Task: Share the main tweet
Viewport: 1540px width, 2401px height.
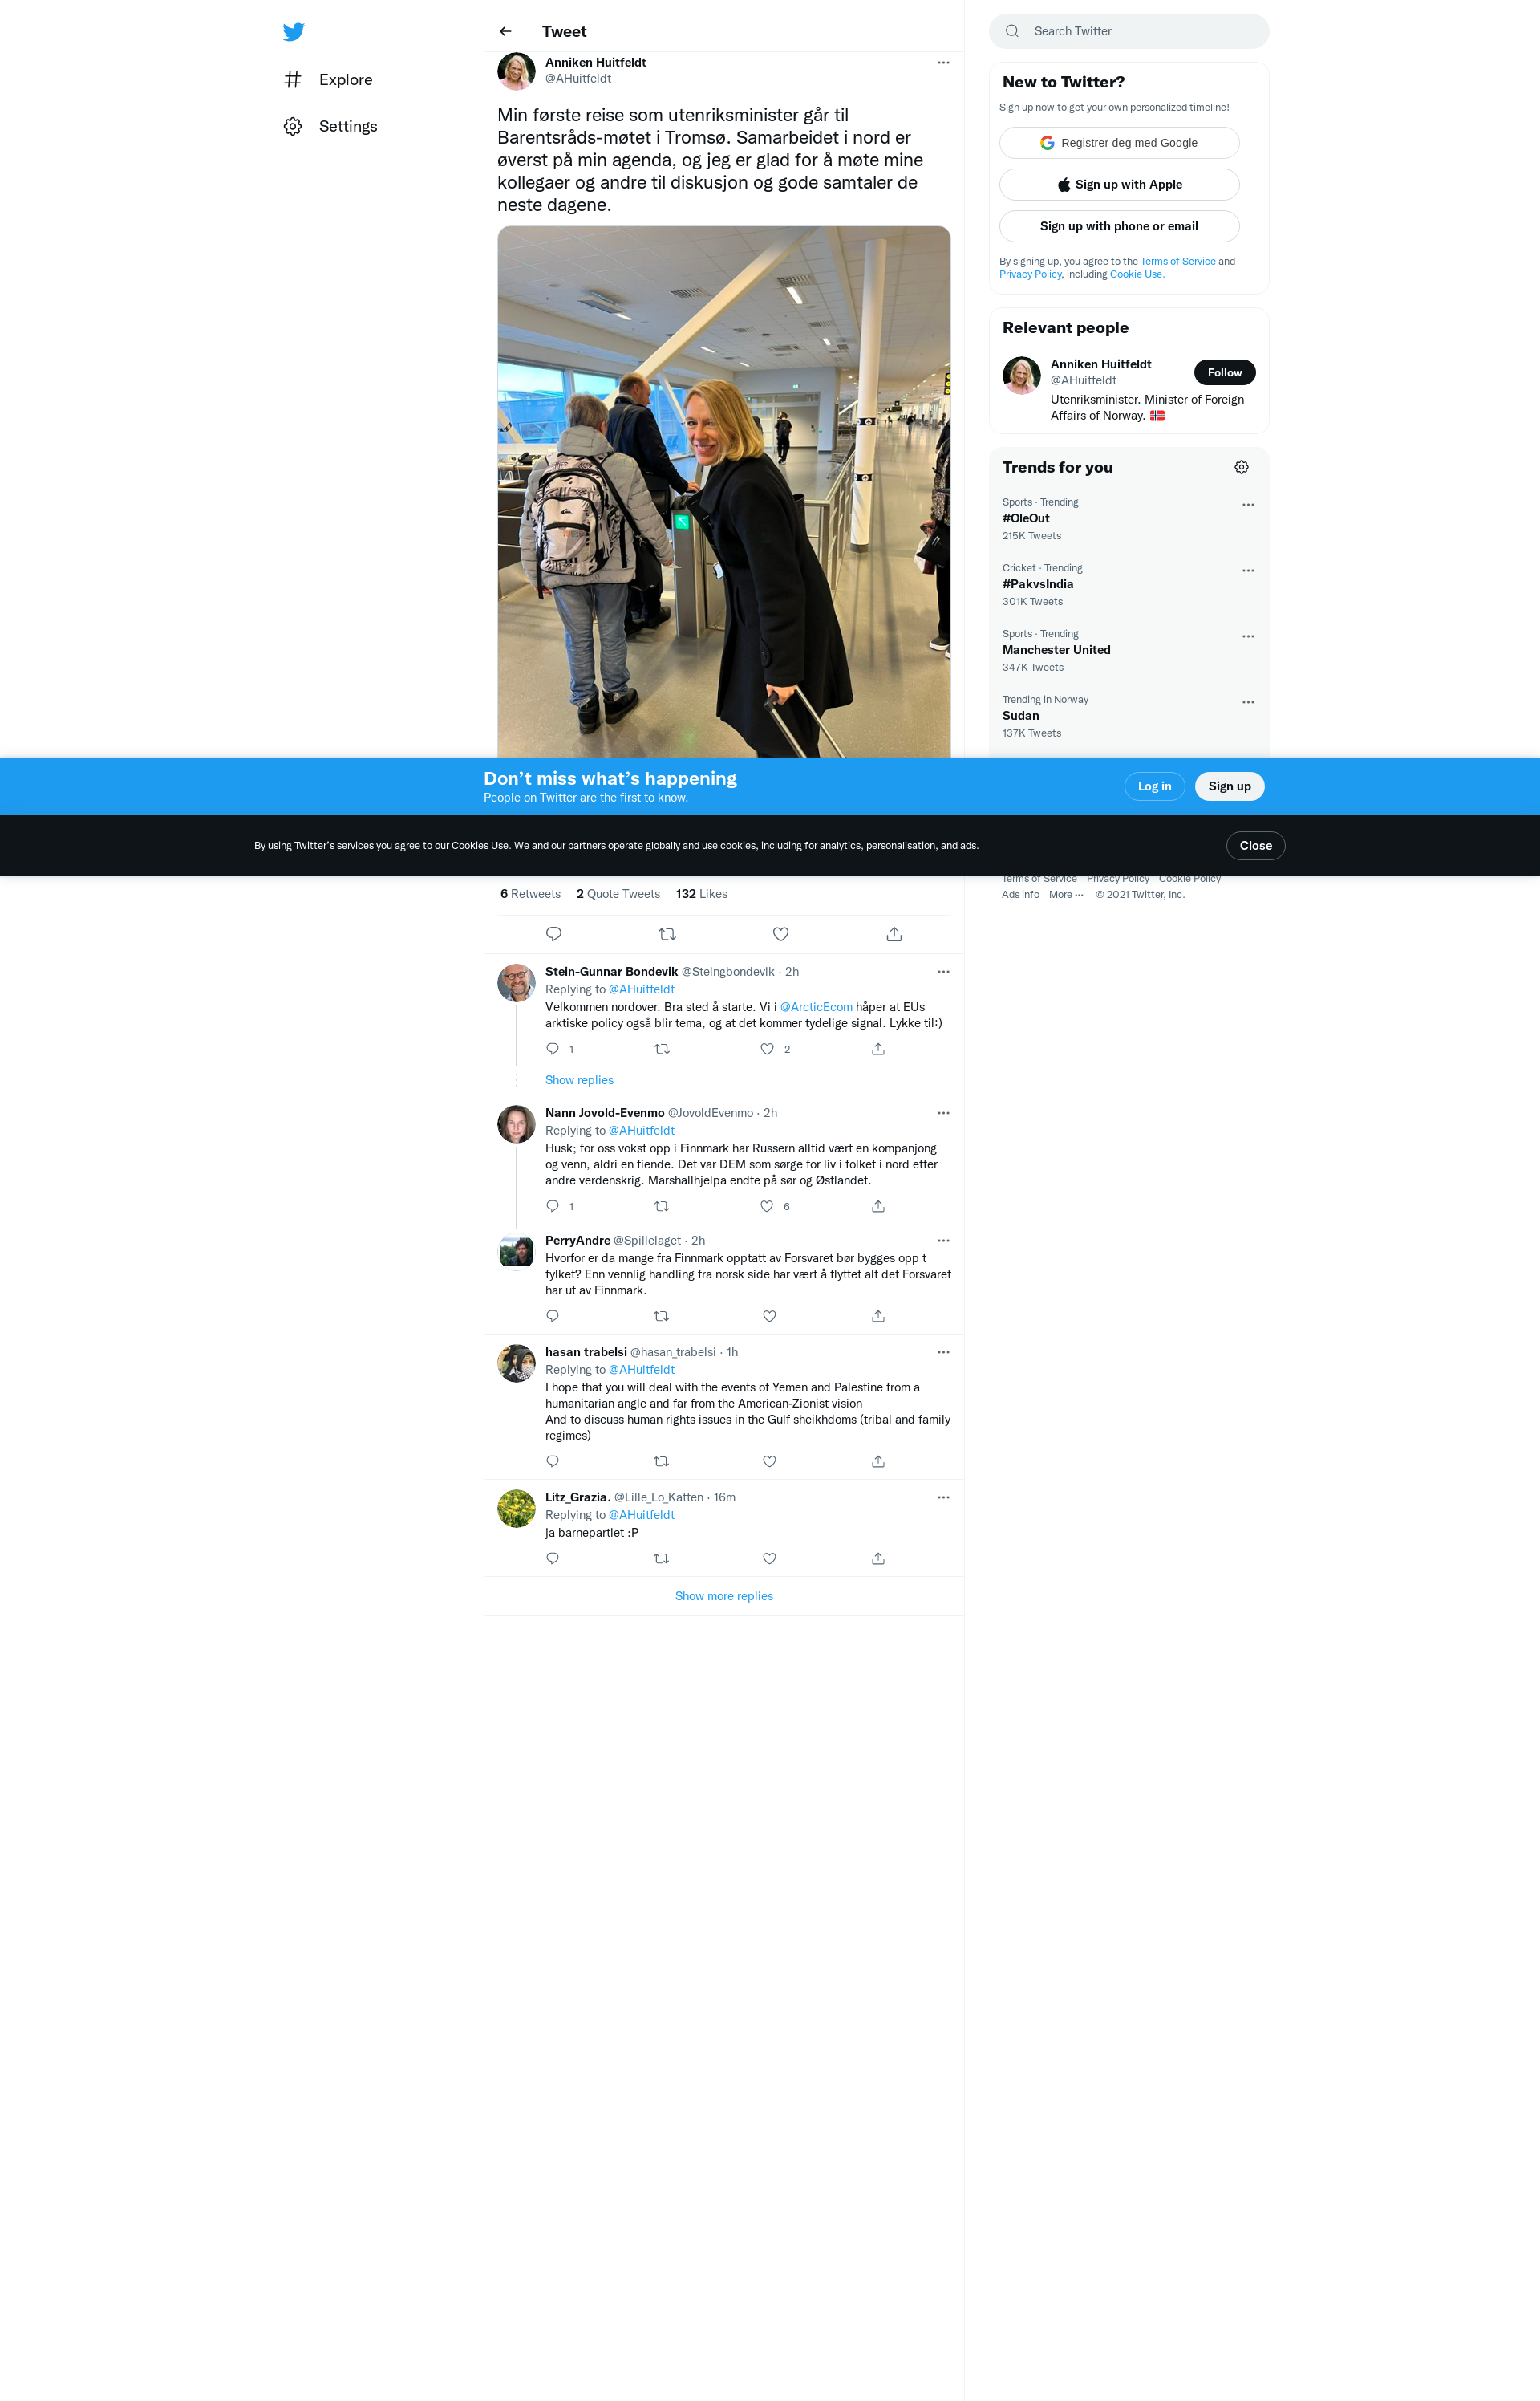Action: (x=894, y=934)
